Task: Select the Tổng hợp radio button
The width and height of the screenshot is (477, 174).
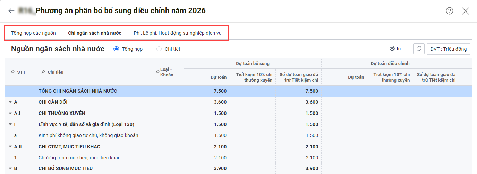Action: (117, 49)
